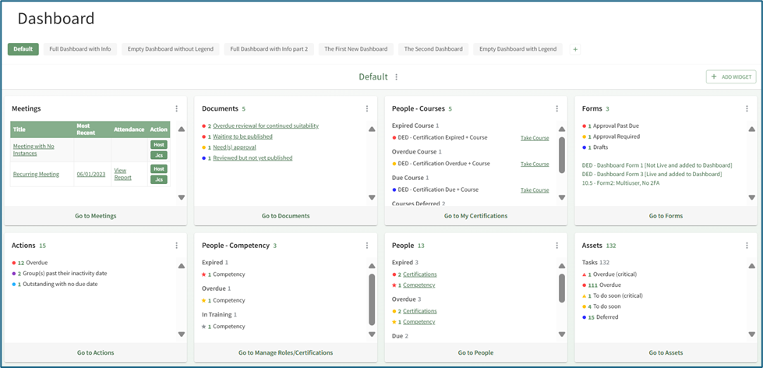Image resolution: width=763 pixels, height=368 pixels.
Task: Host the Recurring Meeting
Action: [x=159, y=169]
